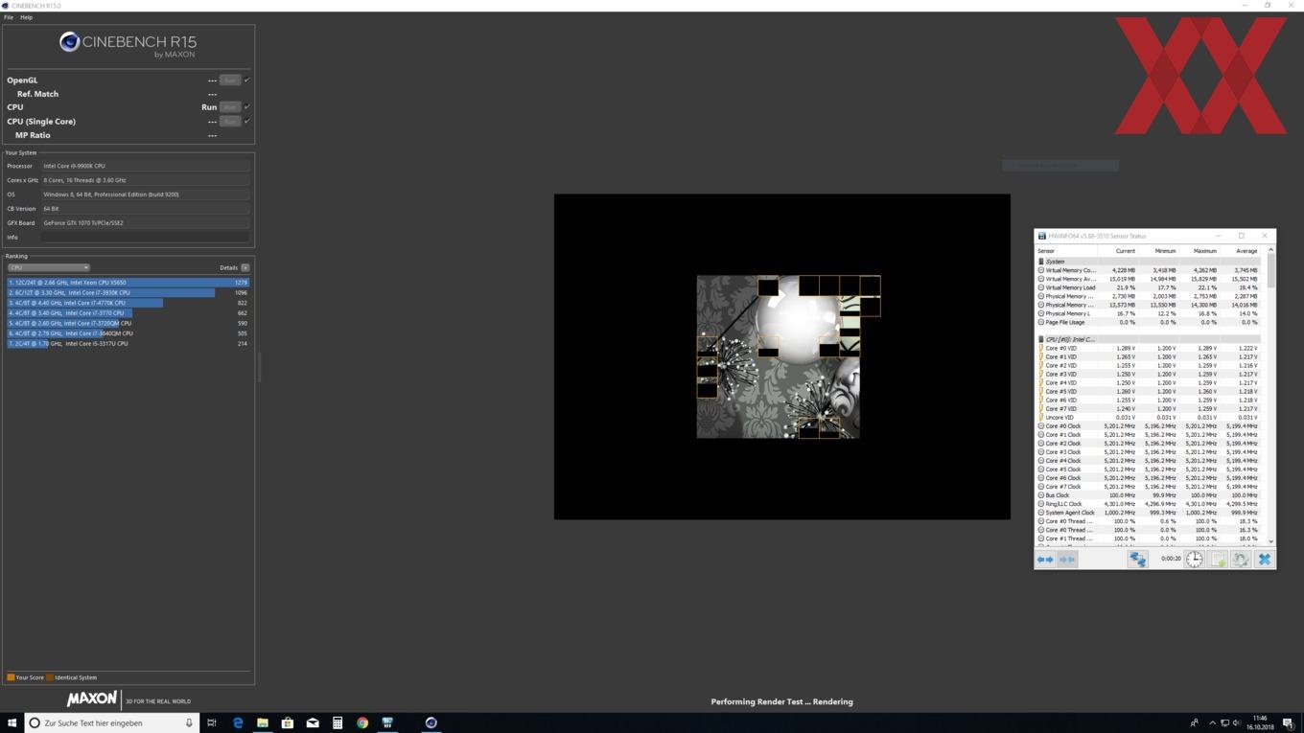
Task: Click HWiNFO network remote monitoring icon
Action: coord(1137,560)
